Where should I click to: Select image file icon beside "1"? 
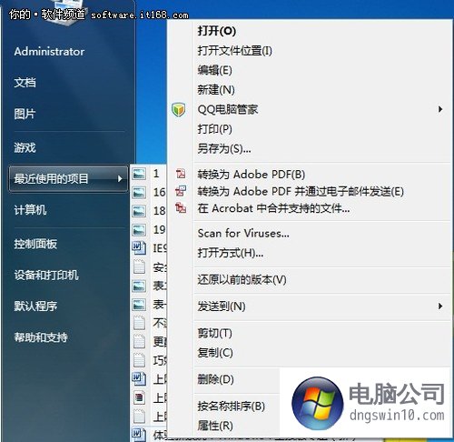pos(139,174)
